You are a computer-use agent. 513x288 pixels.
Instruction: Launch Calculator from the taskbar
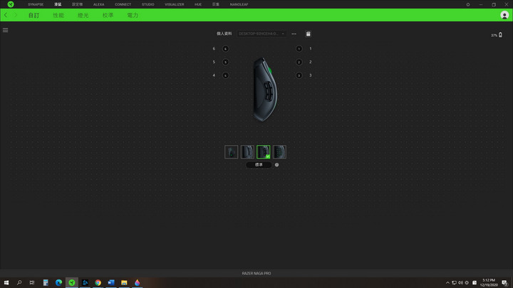(46, 282)
